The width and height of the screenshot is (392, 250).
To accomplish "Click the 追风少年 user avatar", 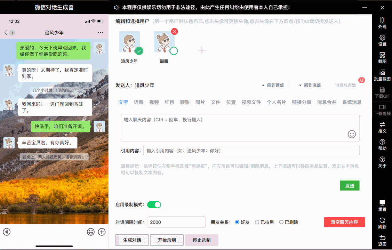I will 129,42.
